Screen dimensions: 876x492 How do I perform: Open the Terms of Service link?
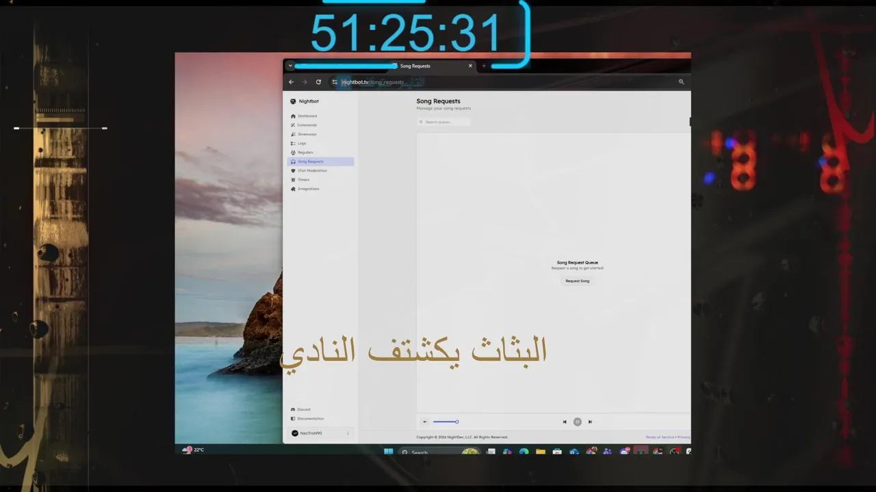point(660,437)
